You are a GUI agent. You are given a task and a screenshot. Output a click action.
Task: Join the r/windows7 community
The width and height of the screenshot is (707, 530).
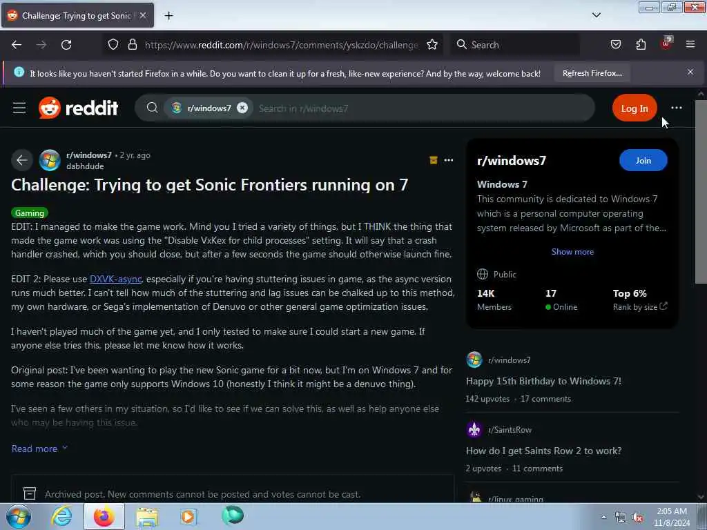pos(643,160)
